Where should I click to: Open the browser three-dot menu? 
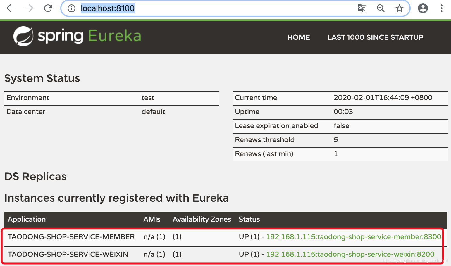[442, 8]
